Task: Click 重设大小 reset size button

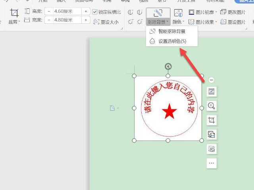Action: tap(106, 22)
